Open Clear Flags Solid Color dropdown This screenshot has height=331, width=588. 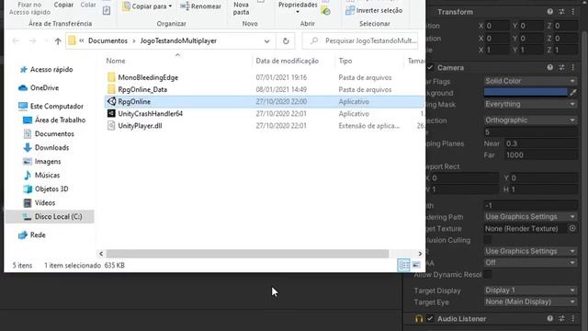(x=530, y=81)
